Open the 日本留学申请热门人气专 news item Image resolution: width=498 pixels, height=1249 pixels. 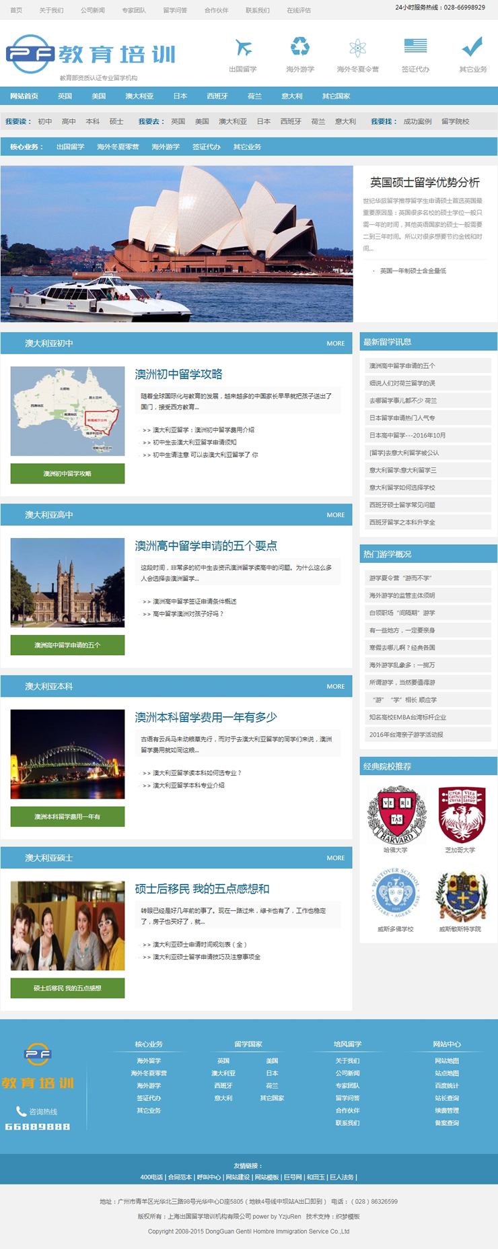(x=402, y=418)
